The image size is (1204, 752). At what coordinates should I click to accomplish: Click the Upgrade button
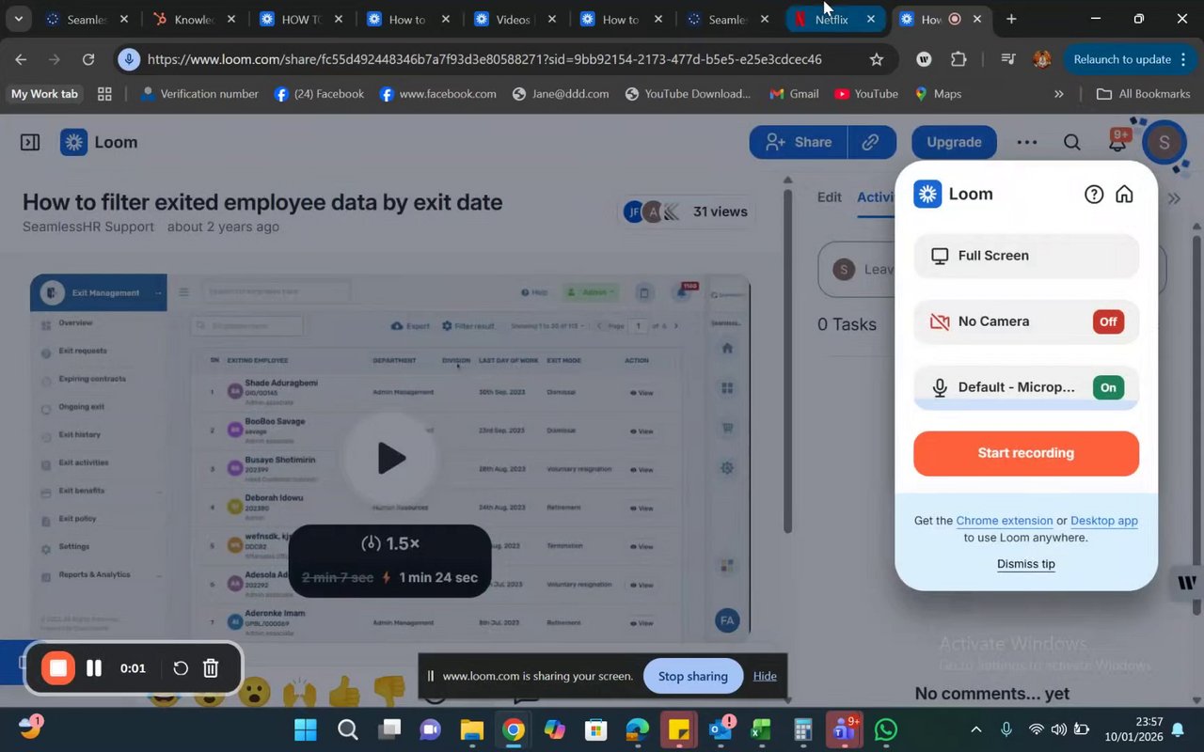(x=954, y=142)
